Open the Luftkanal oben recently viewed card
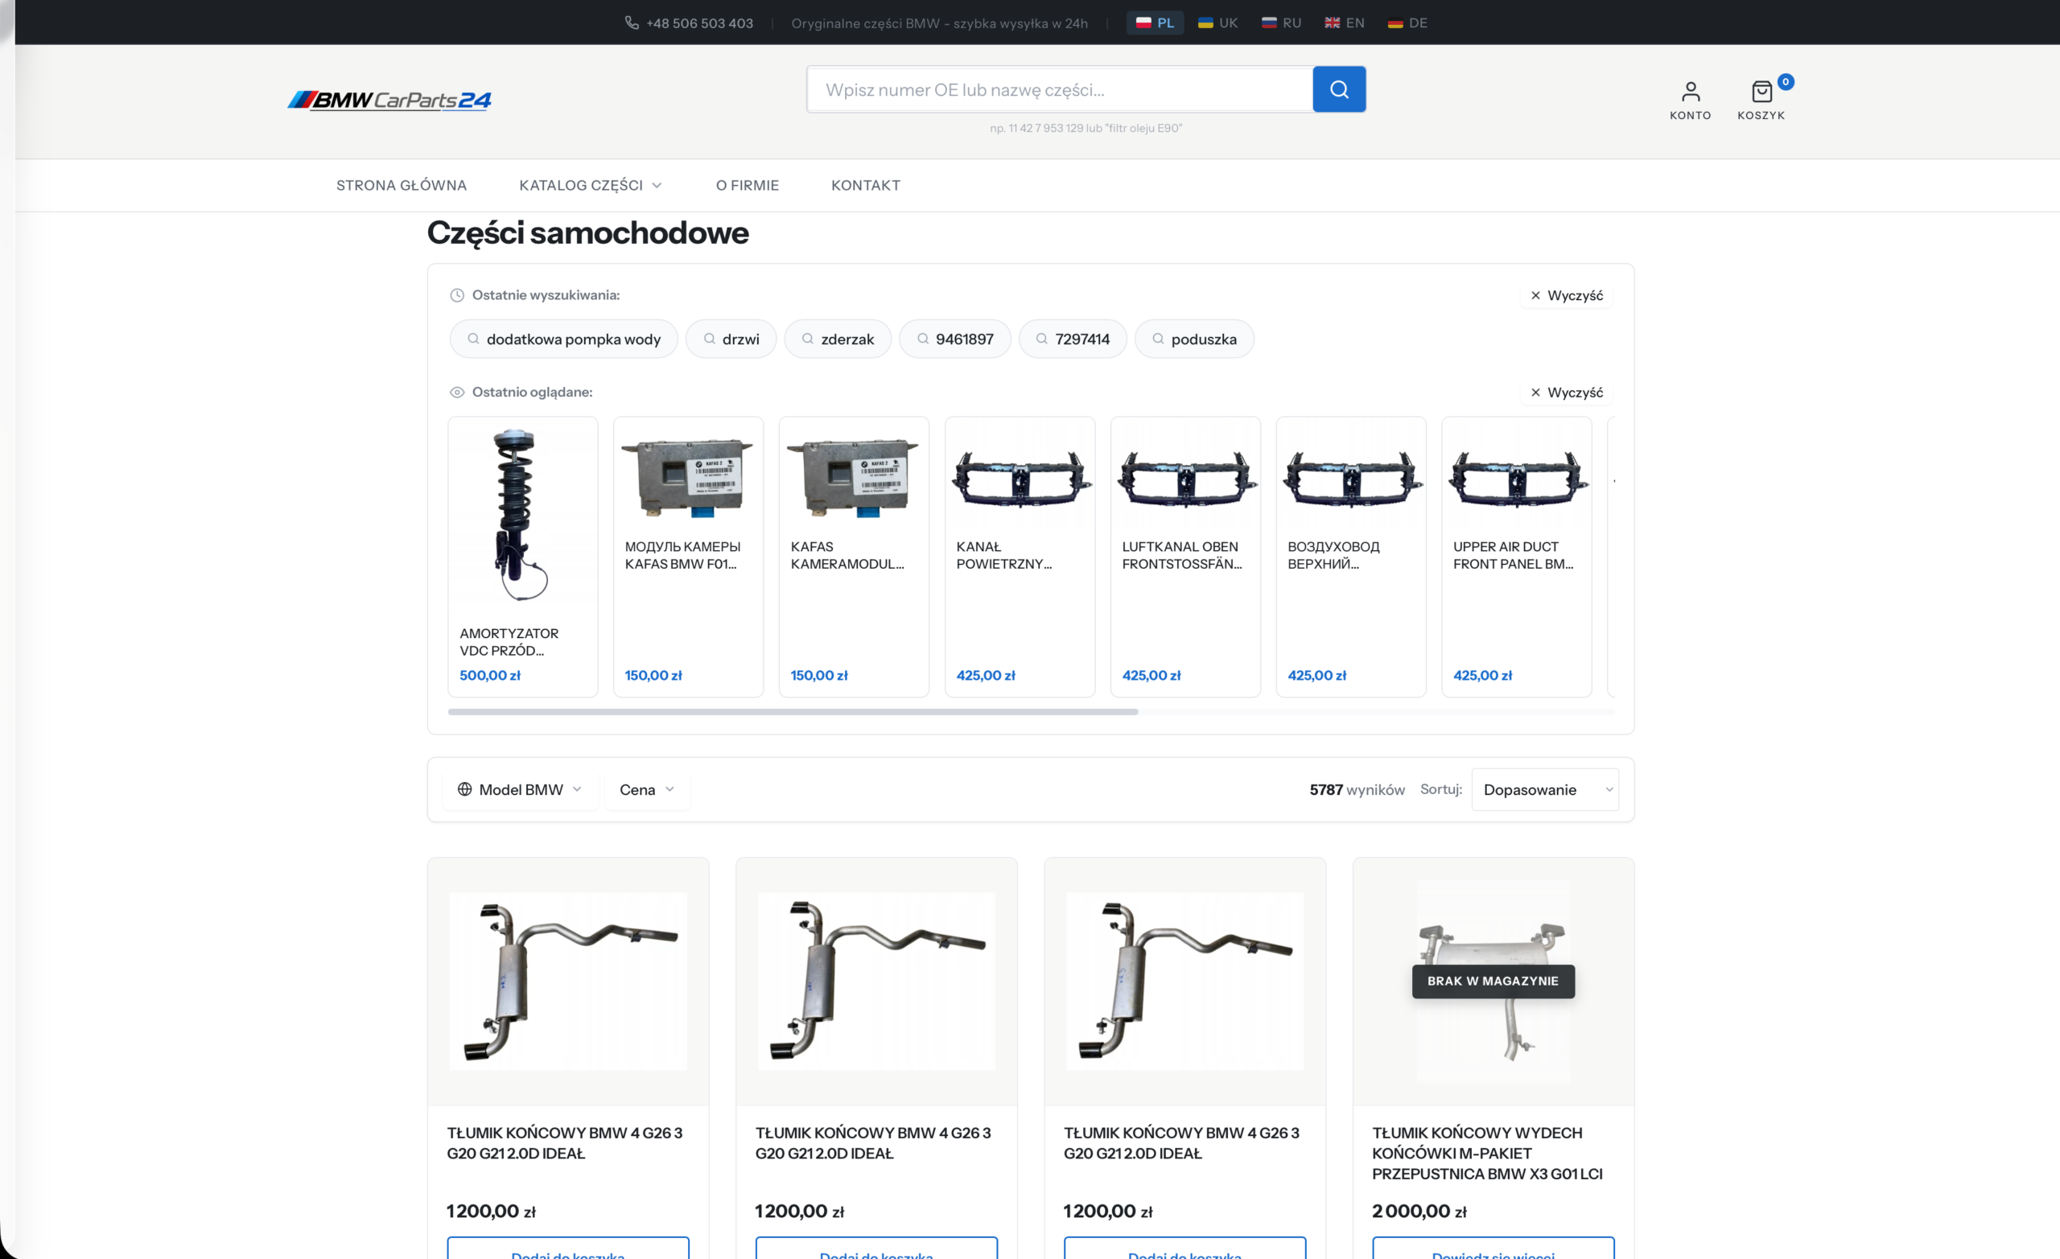 (1185, 557)
